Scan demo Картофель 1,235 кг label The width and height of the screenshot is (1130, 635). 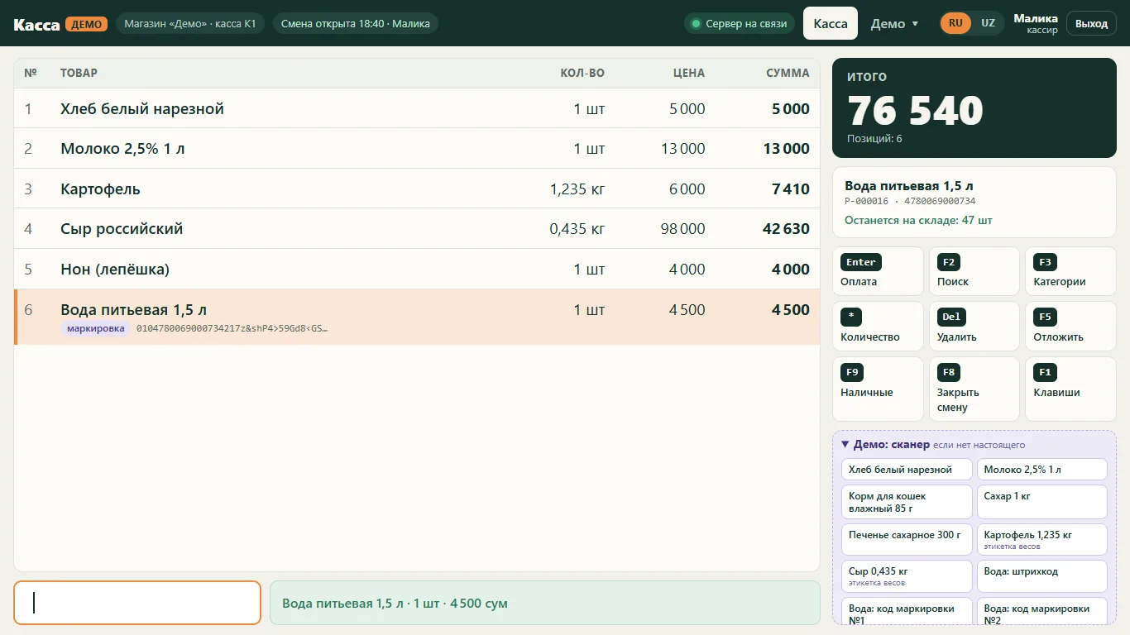point(1041,539)
